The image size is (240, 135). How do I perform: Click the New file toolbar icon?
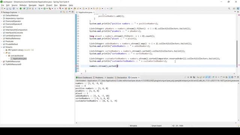(x=2, y=9)
